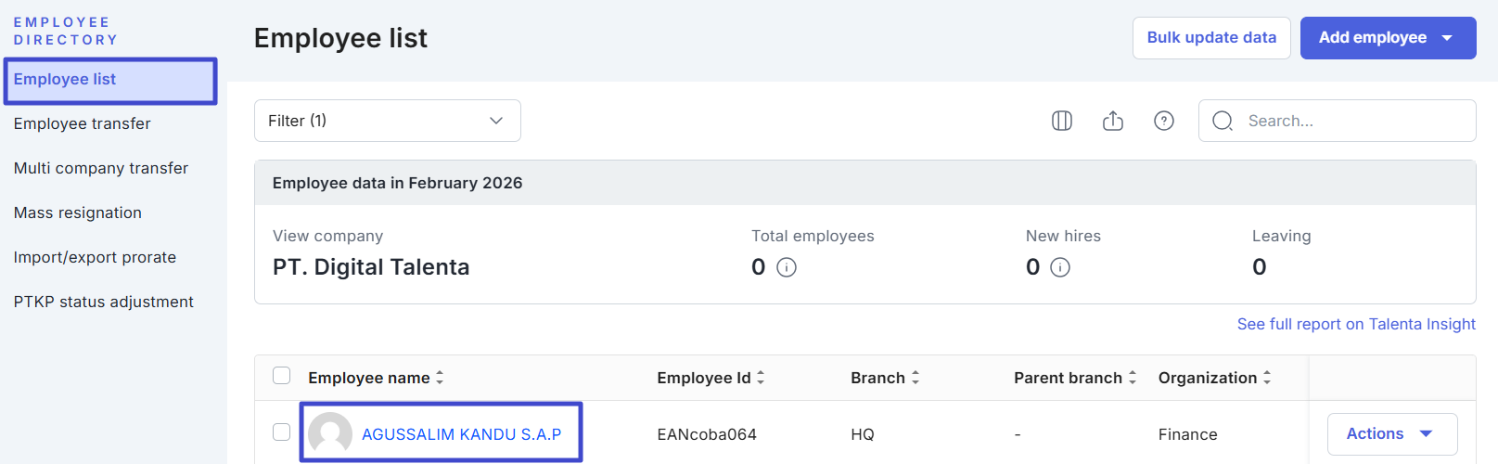The image size is (1498, 464).
Task: Sort by Employee name column arrows
Action: point(440,378)
